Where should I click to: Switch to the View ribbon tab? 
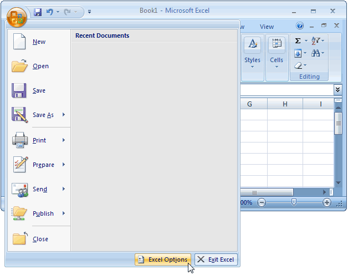267,27
